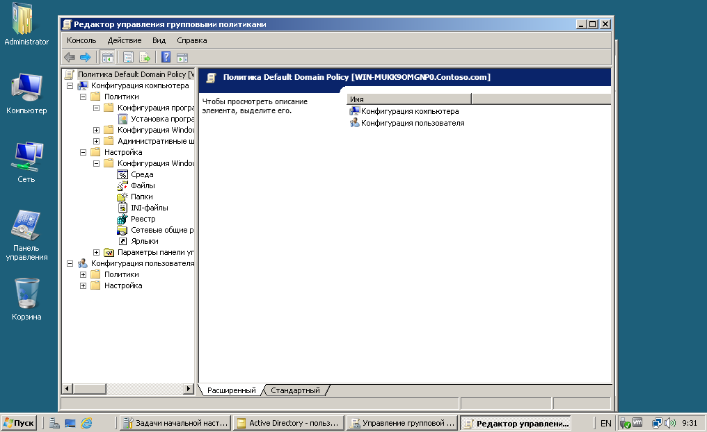Click the Среда environment icon in the tree

point(122,174)
